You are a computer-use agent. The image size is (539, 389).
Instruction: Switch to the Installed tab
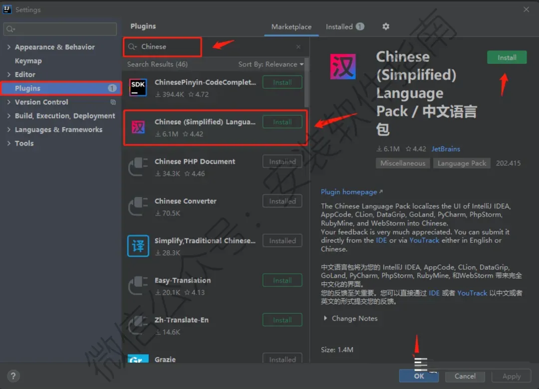click(345, 27)
